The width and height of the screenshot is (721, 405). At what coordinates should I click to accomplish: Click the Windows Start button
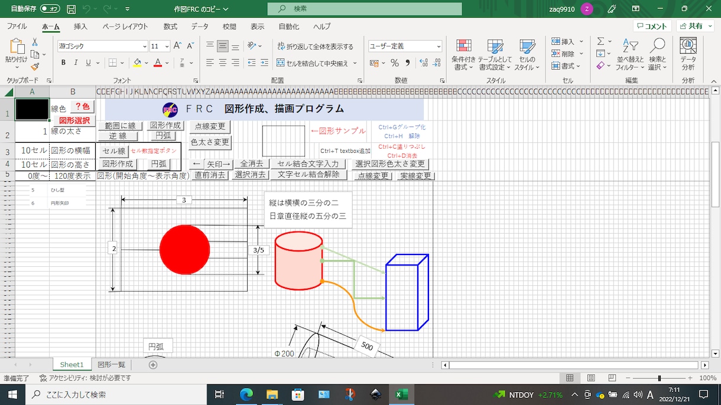(13, 394)
